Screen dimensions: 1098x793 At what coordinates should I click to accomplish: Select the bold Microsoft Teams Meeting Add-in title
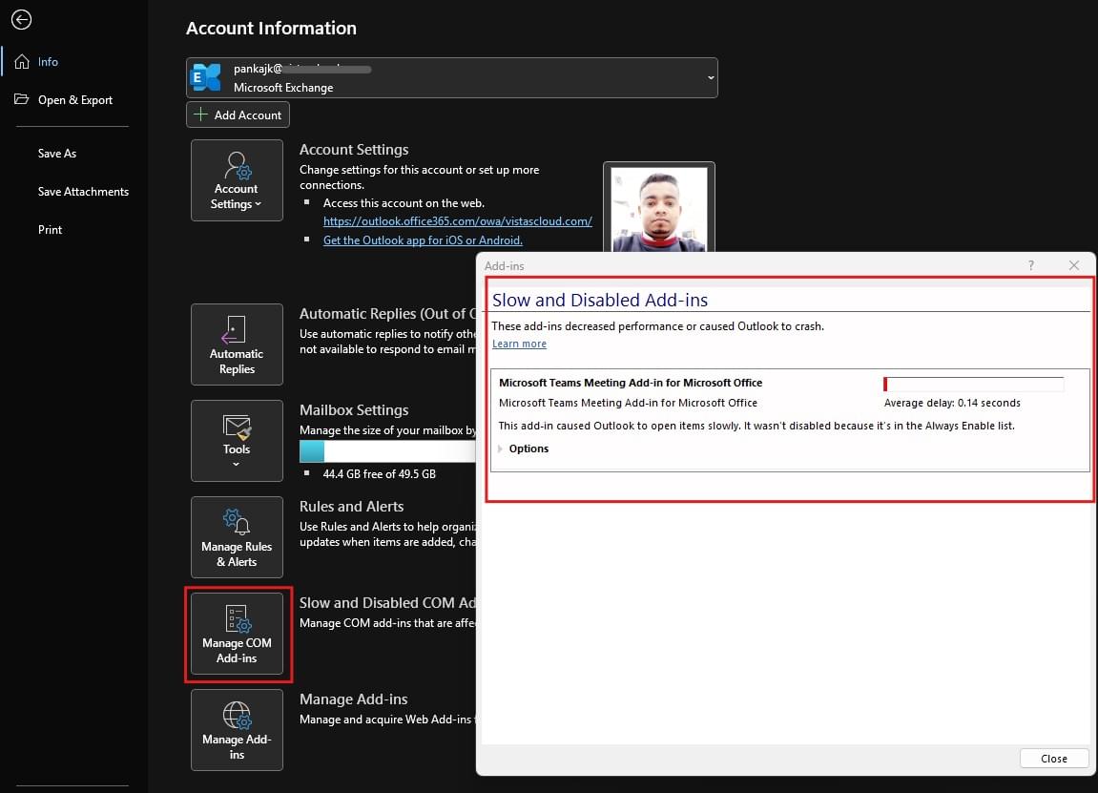pos(631,383)
